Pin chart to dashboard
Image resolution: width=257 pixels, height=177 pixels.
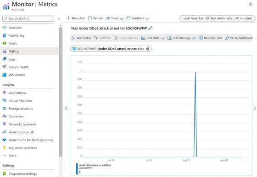[239, 38]
